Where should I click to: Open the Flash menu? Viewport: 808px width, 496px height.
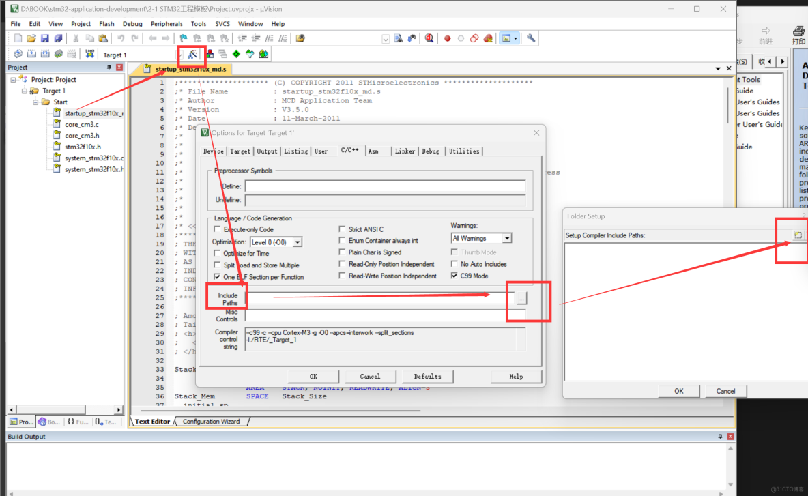coord(106,23)
